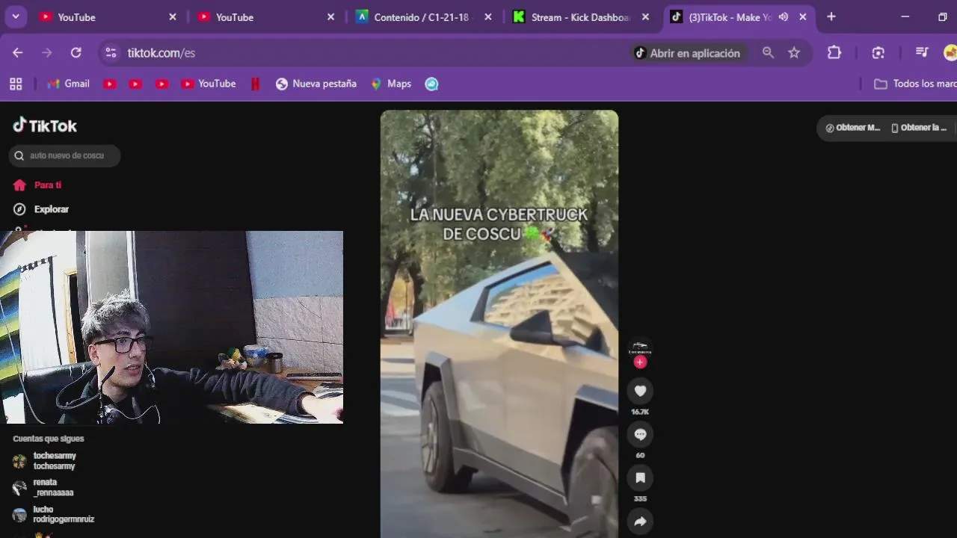957x538 pixels.
Task: Go forward to next page
Action: (x=47, y=52)
